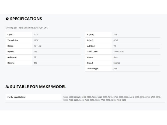Click the Colour value Blue
Screen dimensions: 167x125
tap(116, 57)
